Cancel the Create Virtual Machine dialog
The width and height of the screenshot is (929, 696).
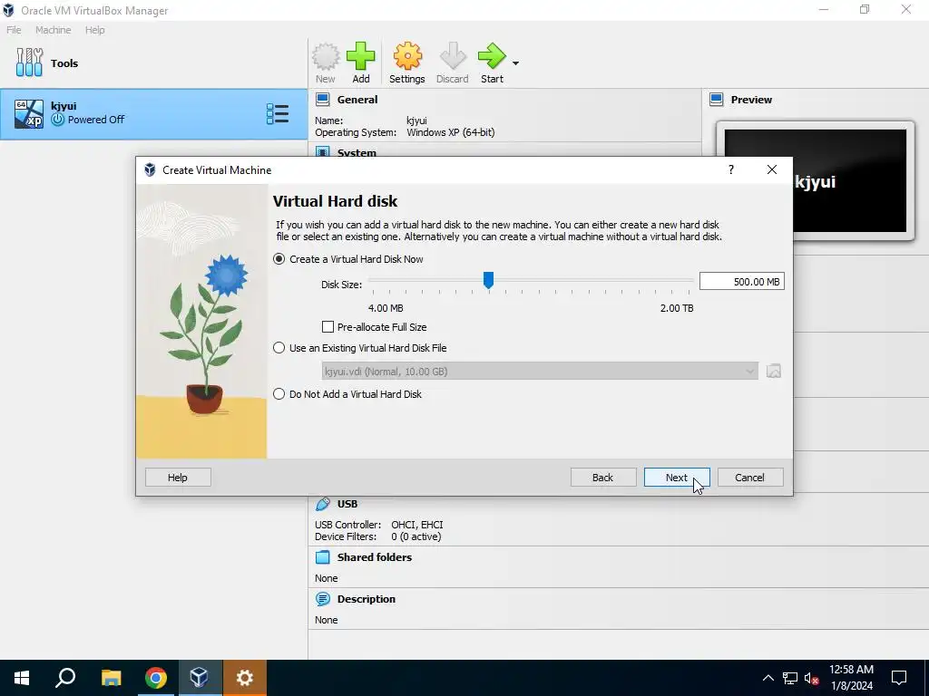pos(750,478)
